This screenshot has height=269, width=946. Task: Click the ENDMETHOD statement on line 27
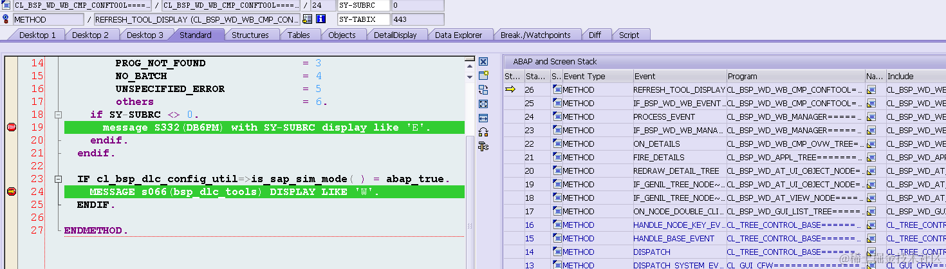(x=96, y=230)
